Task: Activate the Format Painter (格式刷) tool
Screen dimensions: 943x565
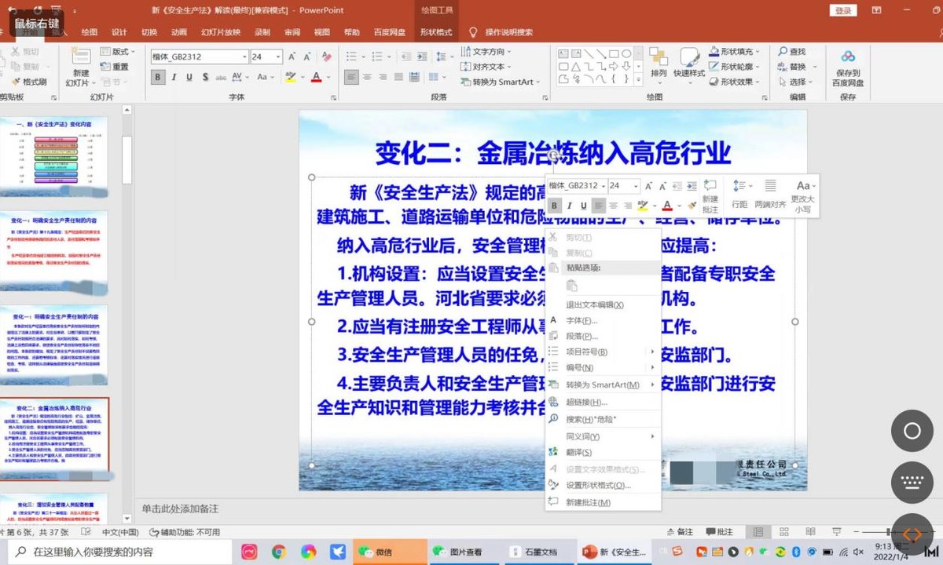Action: click(x=33, y=81)
